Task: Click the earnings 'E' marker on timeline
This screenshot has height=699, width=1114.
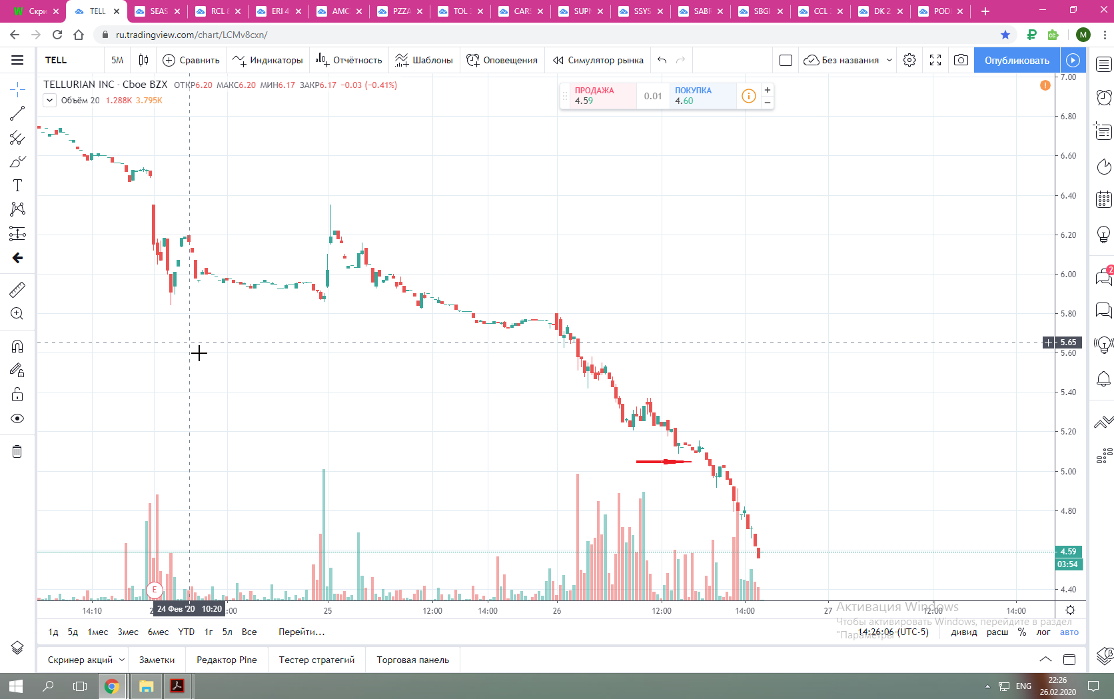Action: pyautogui.click(x=155, y=590)
